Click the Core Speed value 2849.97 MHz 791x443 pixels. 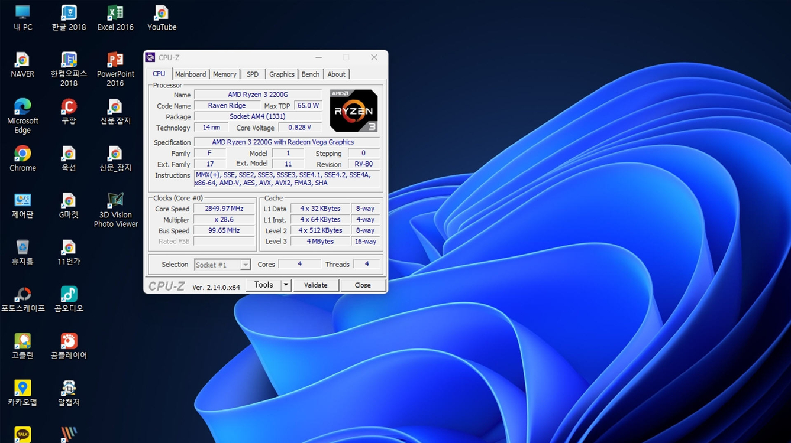point(224,209)
